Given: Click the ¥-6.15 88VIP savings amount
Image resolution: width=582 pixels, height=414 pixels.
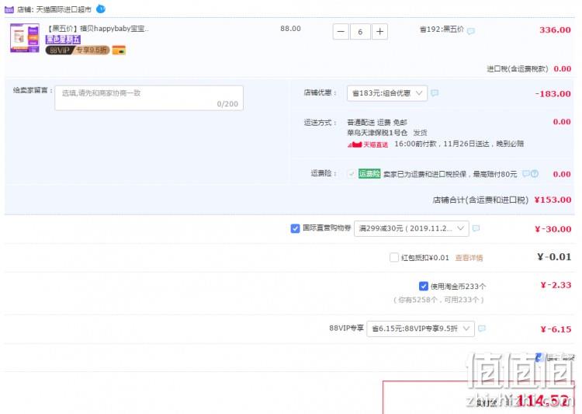Looking at the screenshot, I should point(556,329).
